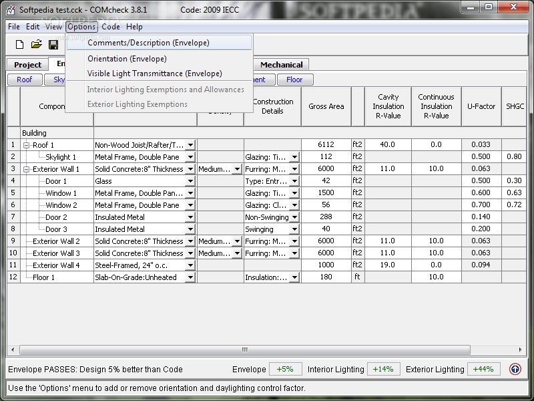Open Floor 1 Insulation details dropdown
The height and width of the screenshot is (401, 534).
(294, 277)
